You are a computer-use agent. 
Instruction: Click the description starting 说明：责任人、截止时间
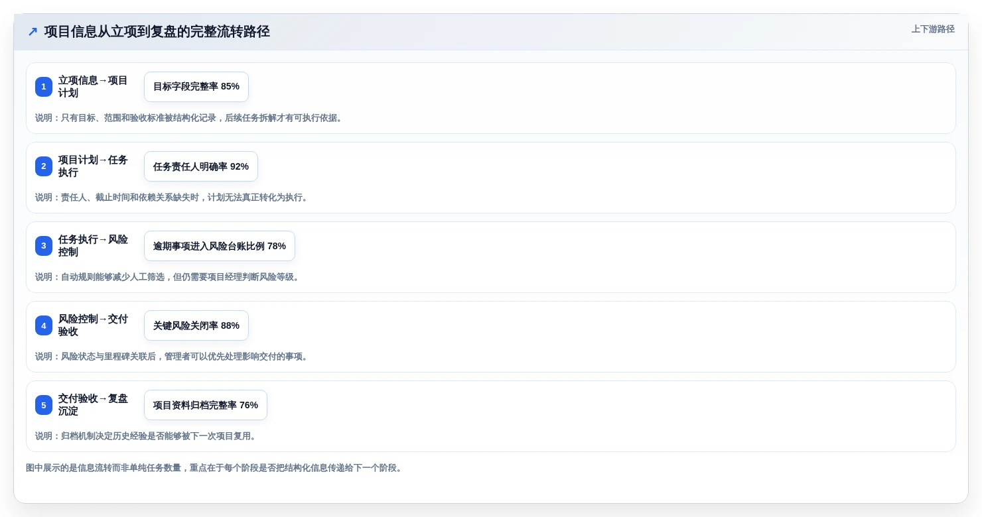173,198
